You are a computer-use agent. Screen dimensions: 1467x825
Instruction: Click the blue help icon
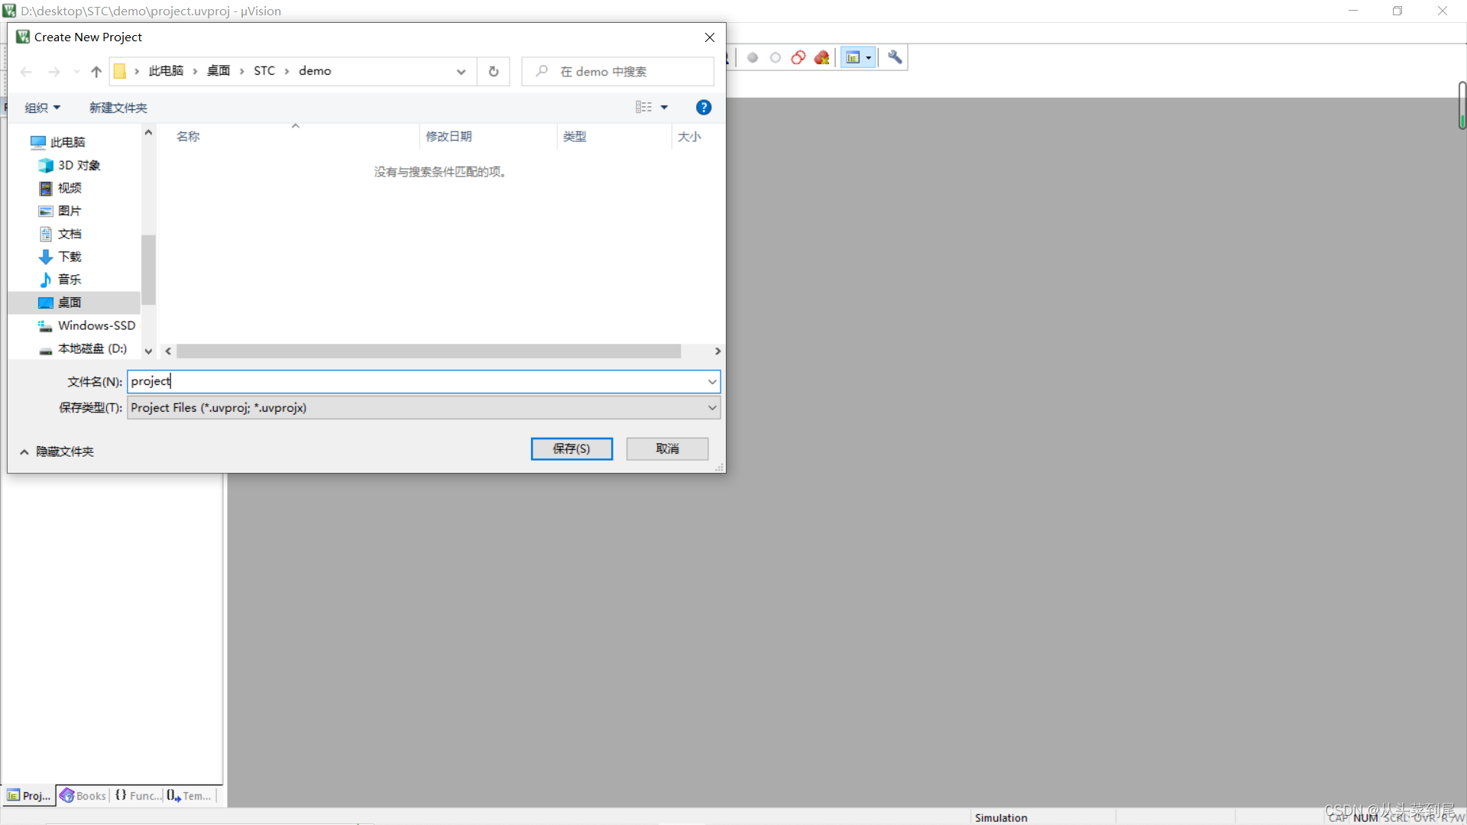pos(704,108)
